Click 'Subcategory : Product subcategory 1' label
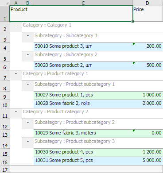The width and height of the screenshot is (163, 173). (x=74, y=84)
